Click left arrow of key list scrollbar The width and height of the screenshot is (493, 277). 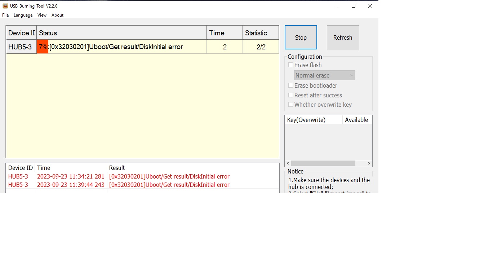point(288,163)
